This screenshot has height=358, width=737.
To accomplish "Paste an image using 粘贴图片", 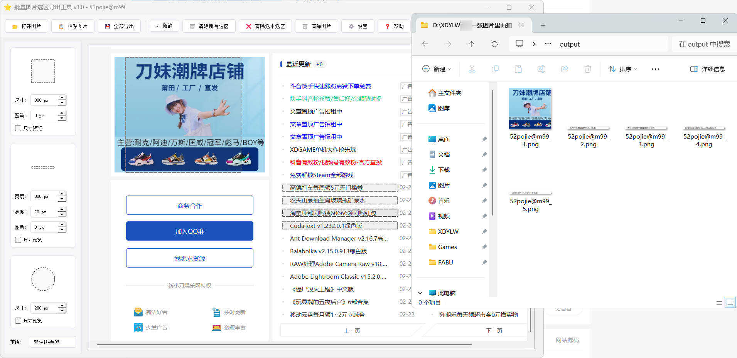I will (73, 26).
